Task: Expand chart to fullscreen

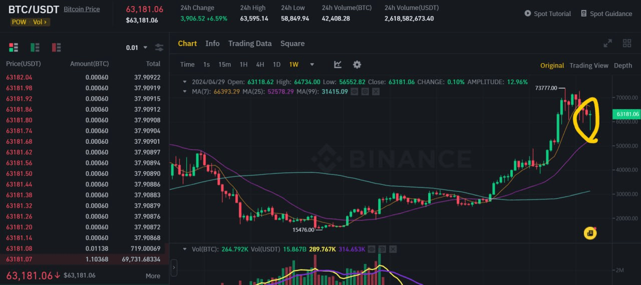Action: coord(608,44)
